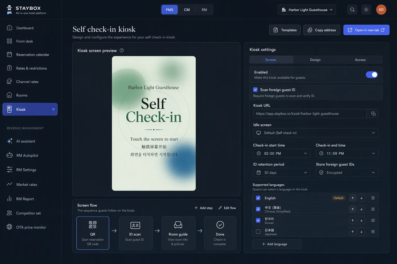Open Check-in start time dropdown

pos(281,153)
